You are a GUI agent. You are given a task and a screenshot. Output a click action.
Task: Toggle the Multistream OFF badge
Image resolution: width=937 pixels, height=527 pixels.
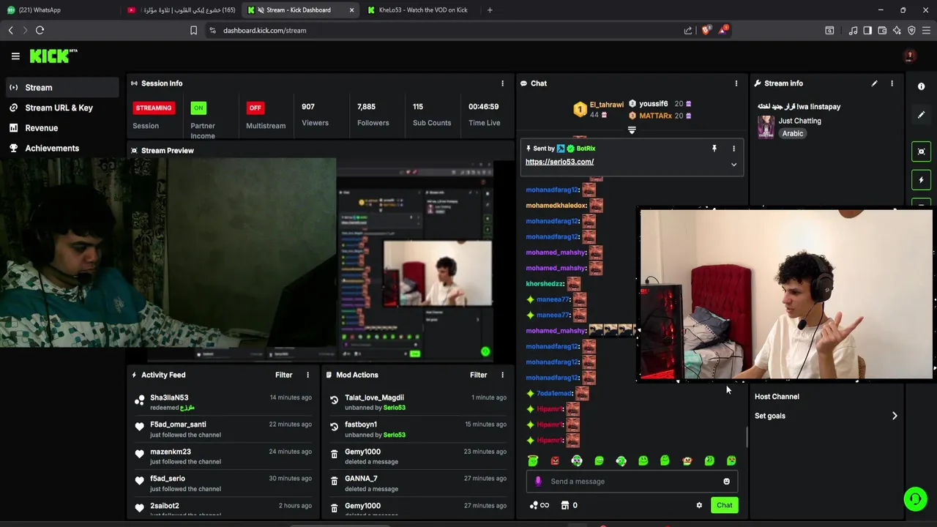[x=255, y=108]
